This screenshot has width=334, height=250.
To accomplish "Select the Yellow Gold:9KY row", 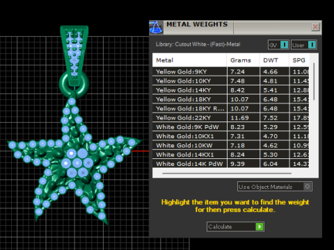I will (230, 72).
